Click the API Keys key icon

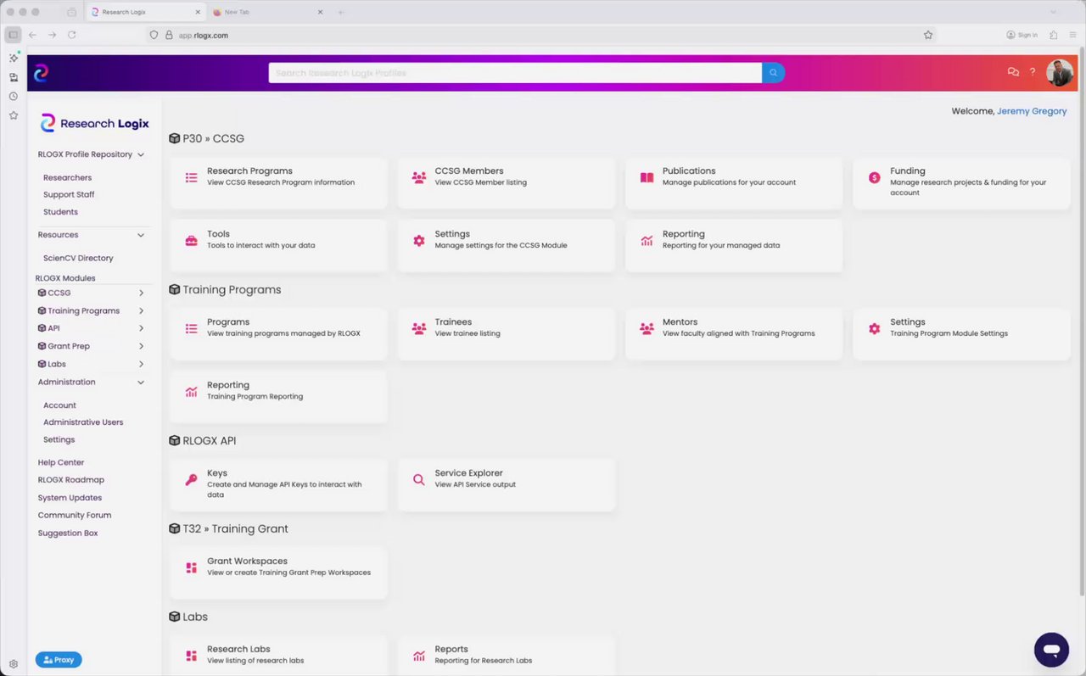pos(192,480)
